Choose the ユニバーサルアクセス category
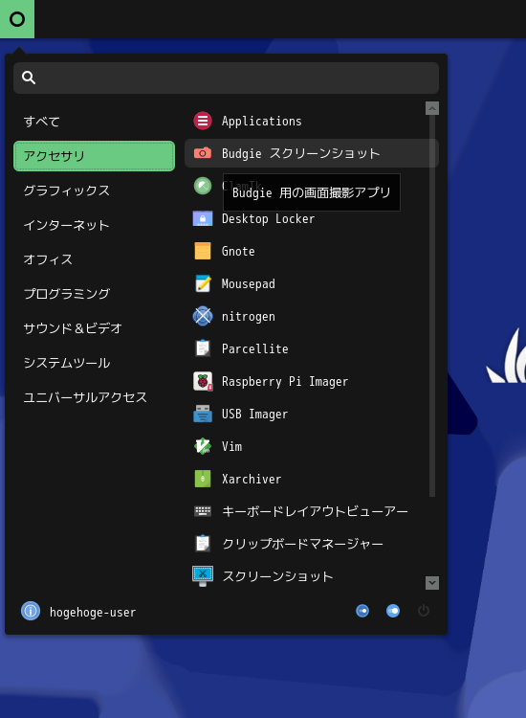Screen dimensions: 526x718 95,397
